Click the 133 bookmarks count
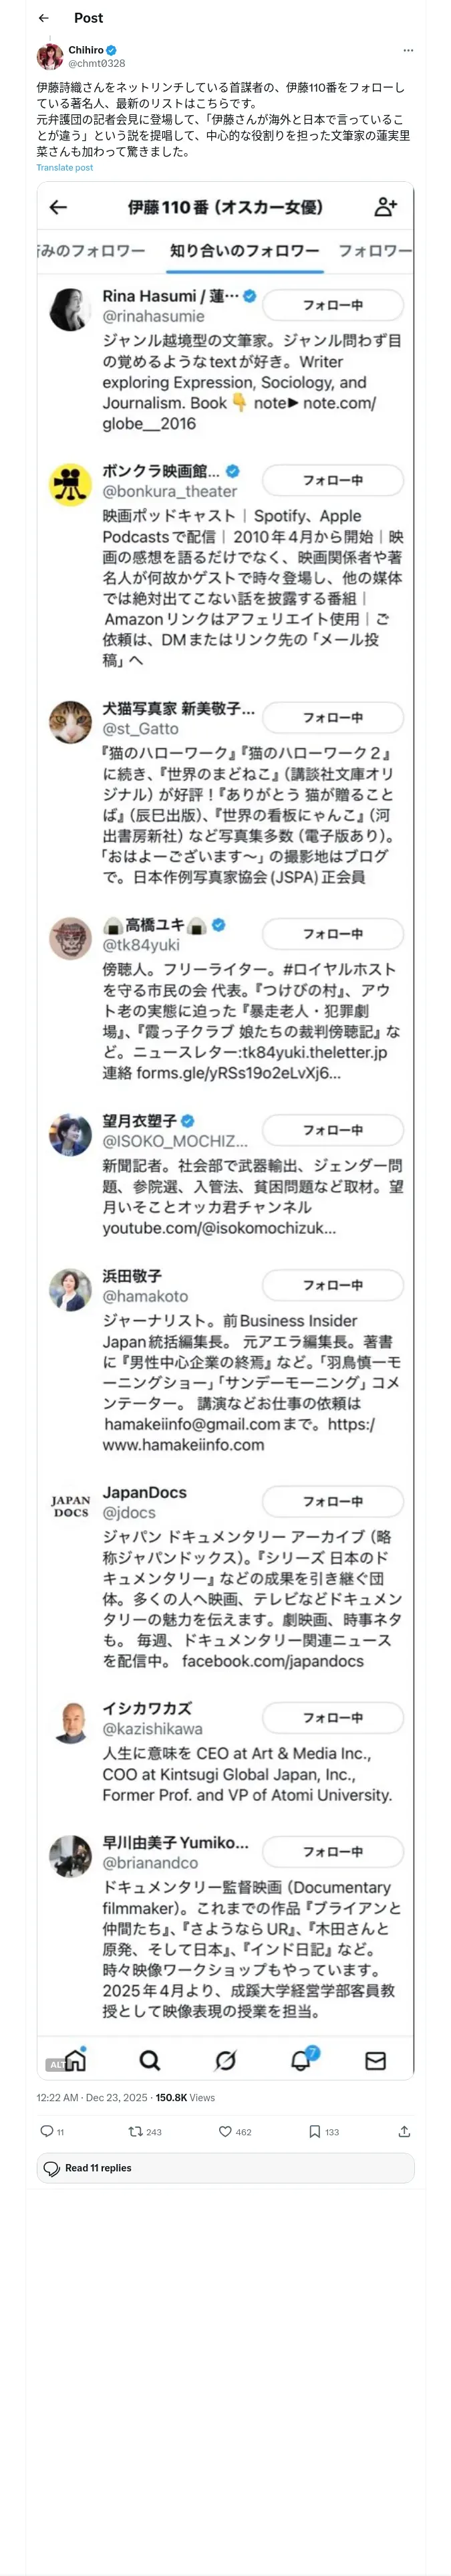Image resolution: width=451 pixels, height=2576 pixels. pyautogui.click(x=332, y=2132)
